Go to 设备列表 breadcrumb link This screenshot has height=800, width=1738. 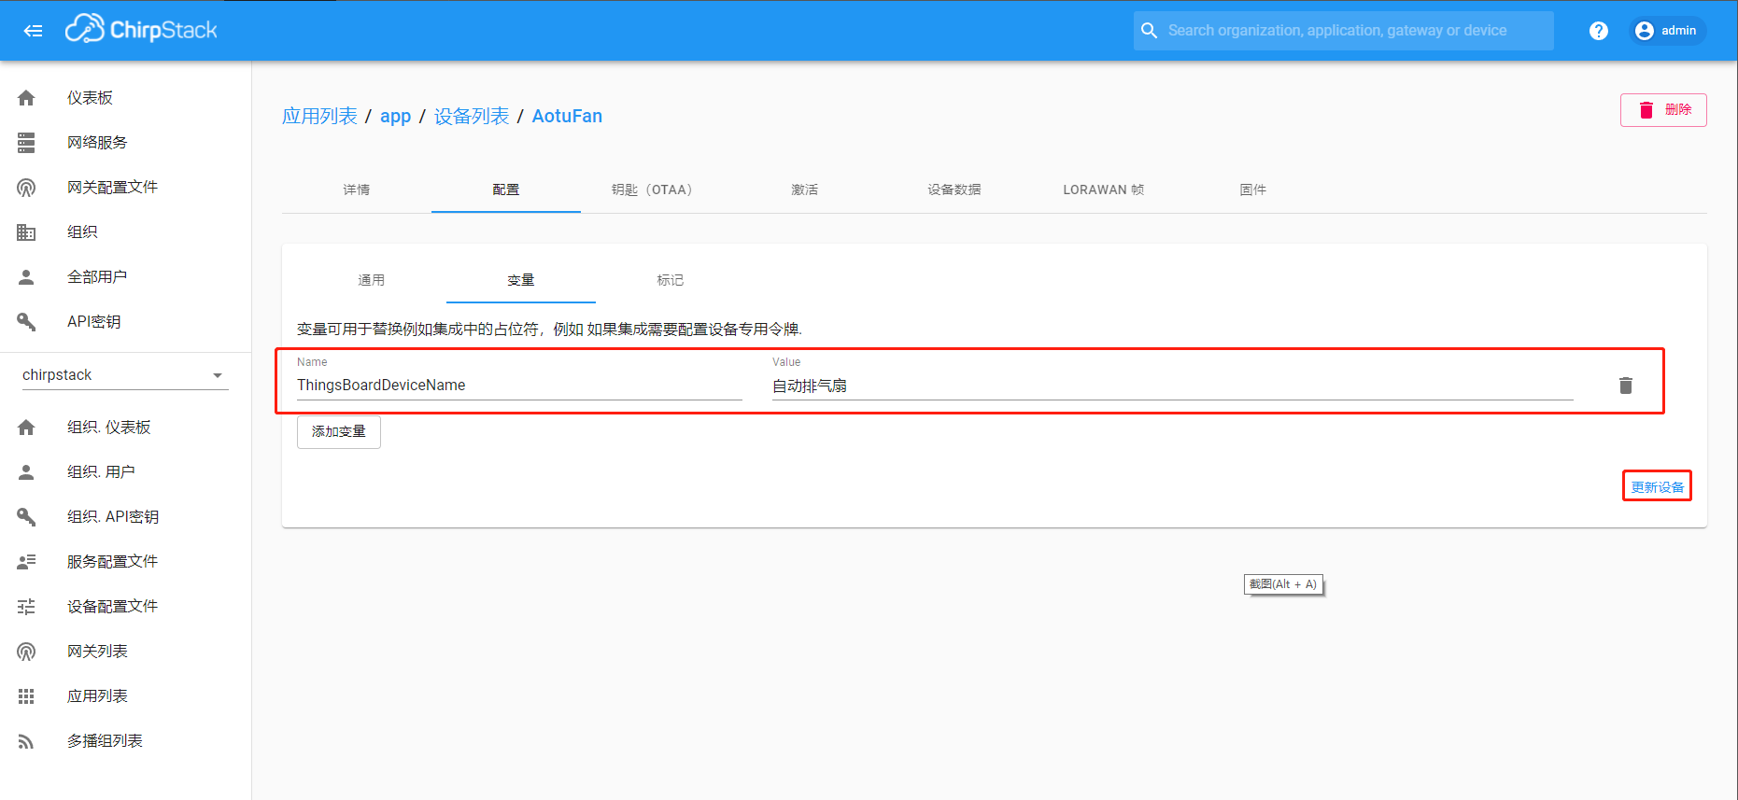(472, 116)
